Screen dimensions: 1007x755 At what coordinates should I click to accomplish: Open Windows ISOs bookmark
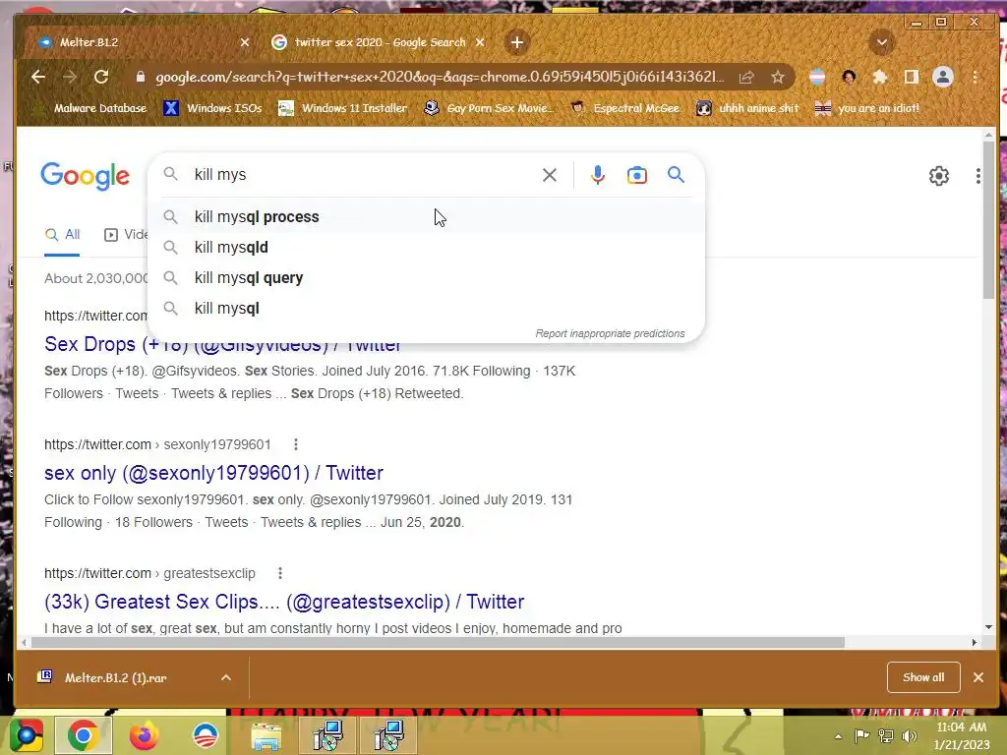click(x=212, y=108)
